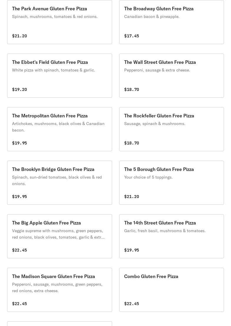Open The Wall Street Gluten Free Pizza
The height and width of the screenshot is (326, 231).
(x=160, y=62)
